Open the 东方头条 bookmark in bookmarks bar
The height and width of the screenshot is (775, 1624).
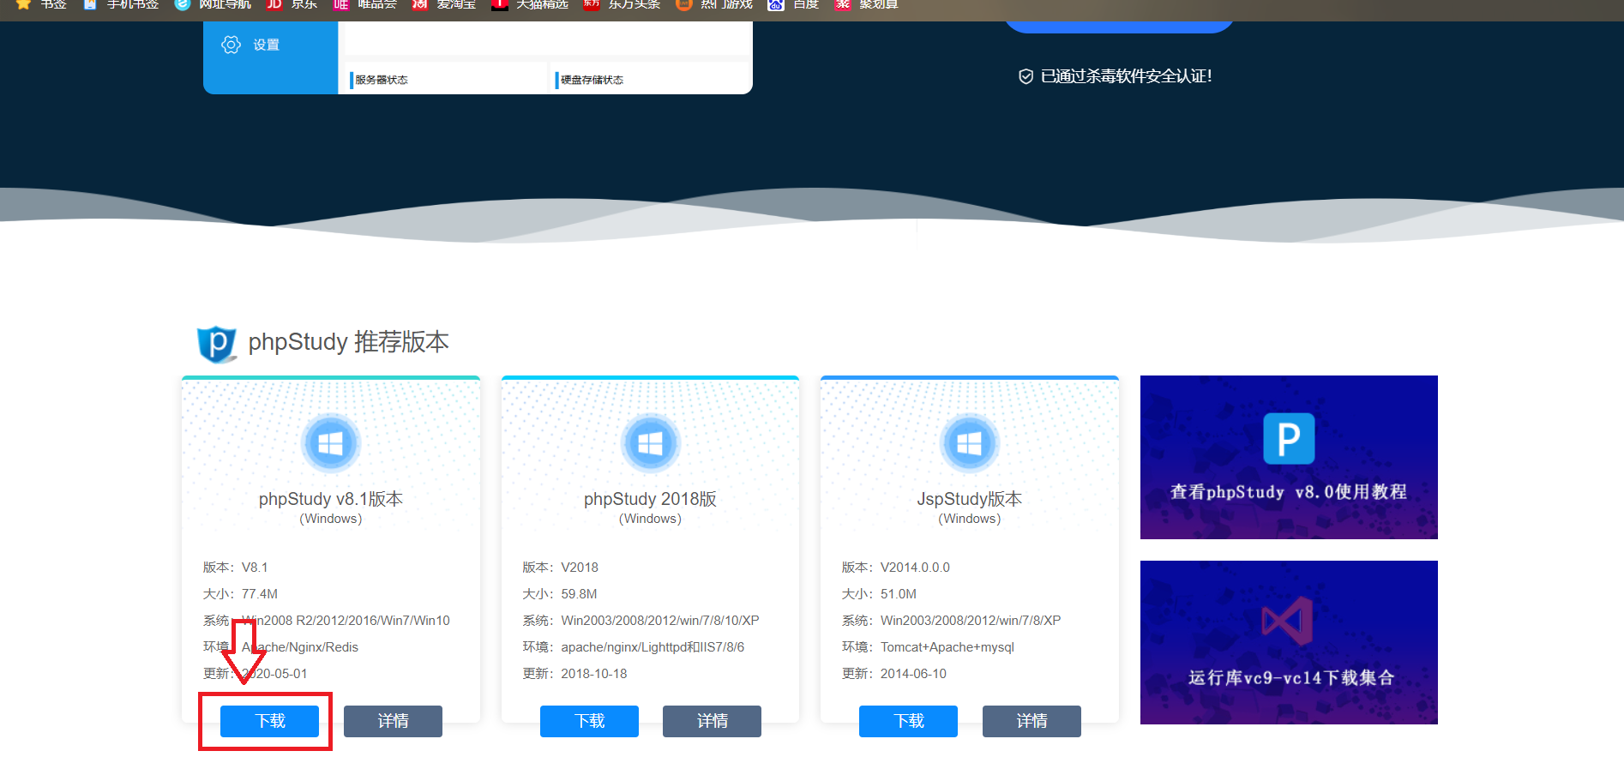[x=622, y=4]
